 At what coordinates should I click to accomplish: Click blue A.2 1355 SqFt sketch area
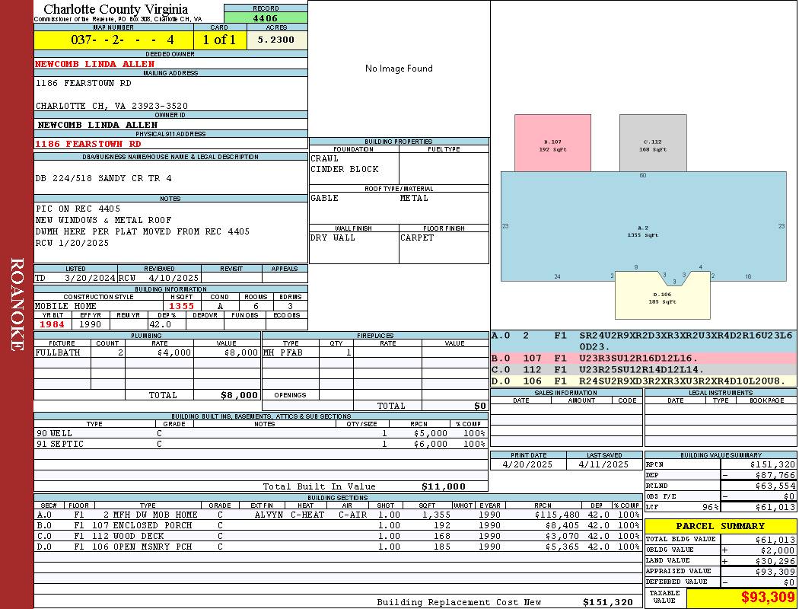[643, 227]
